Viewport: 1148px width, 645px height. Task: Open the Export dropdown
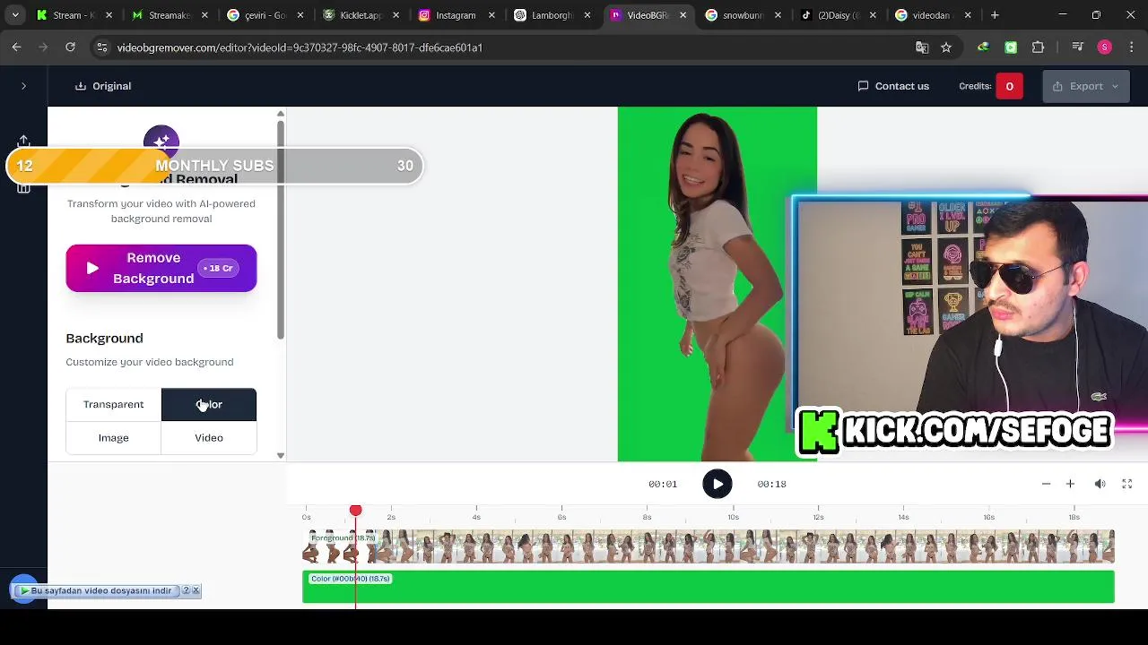pyautogui.click(x=1086, y=86)
